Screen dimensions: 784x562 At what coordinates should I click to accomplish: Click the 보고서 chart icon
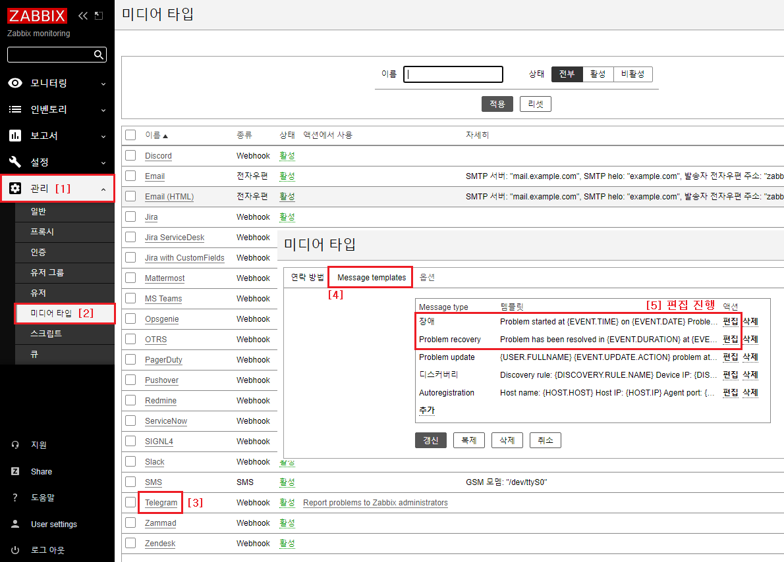15,136
